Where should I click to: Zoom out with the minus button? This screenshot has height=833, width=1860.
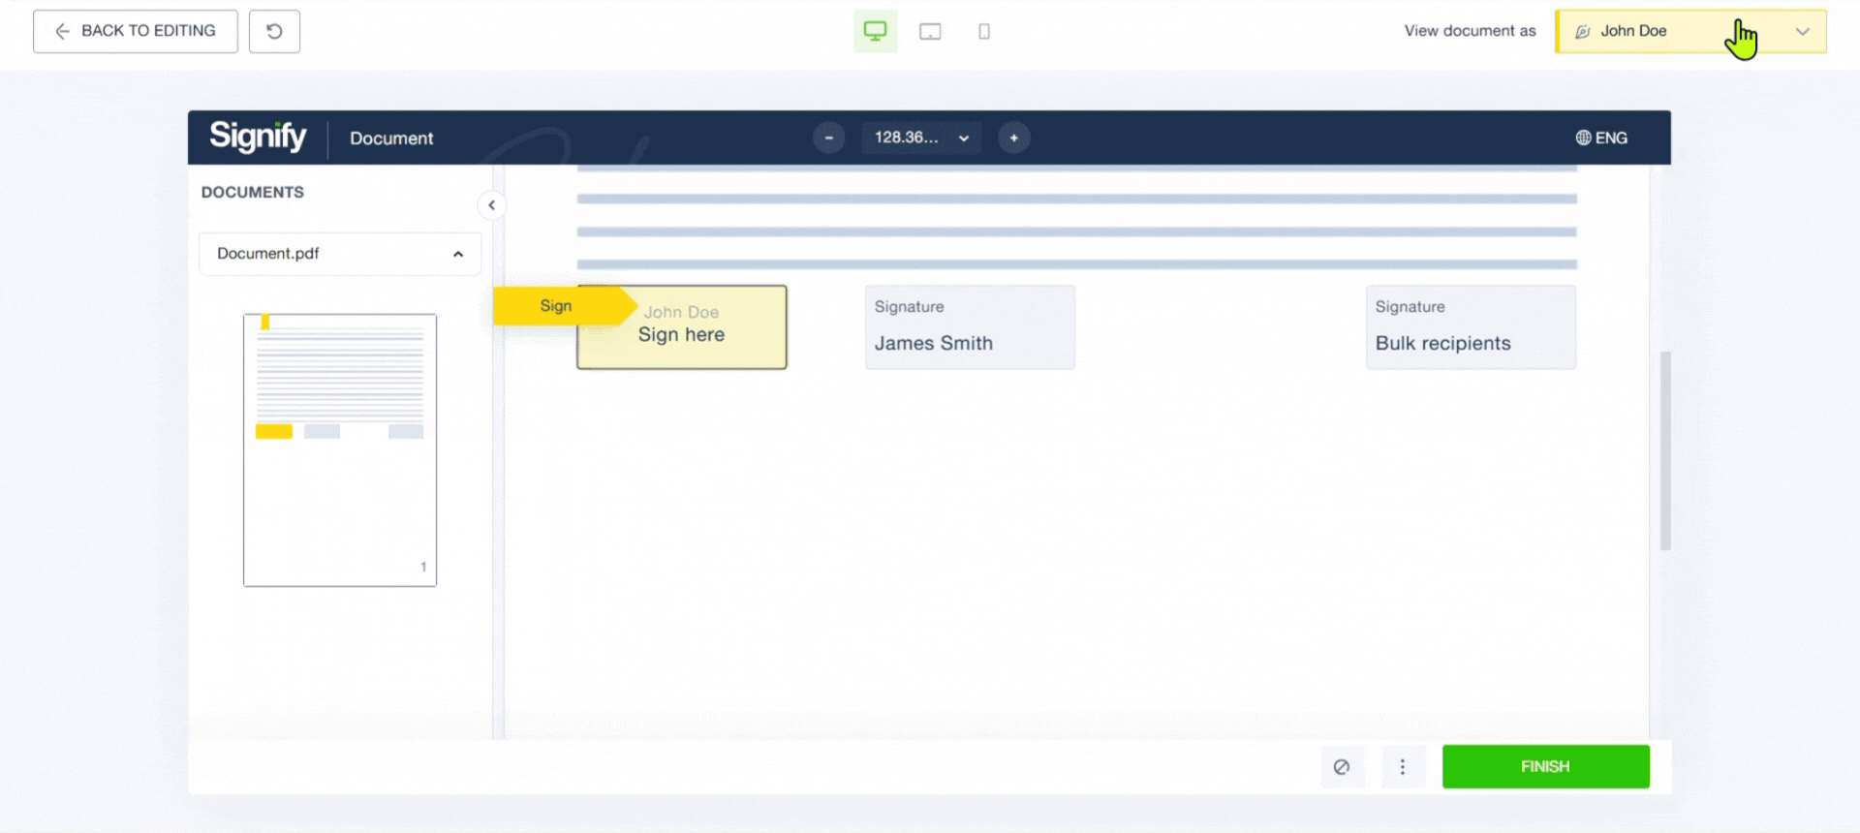pos(828,138)
